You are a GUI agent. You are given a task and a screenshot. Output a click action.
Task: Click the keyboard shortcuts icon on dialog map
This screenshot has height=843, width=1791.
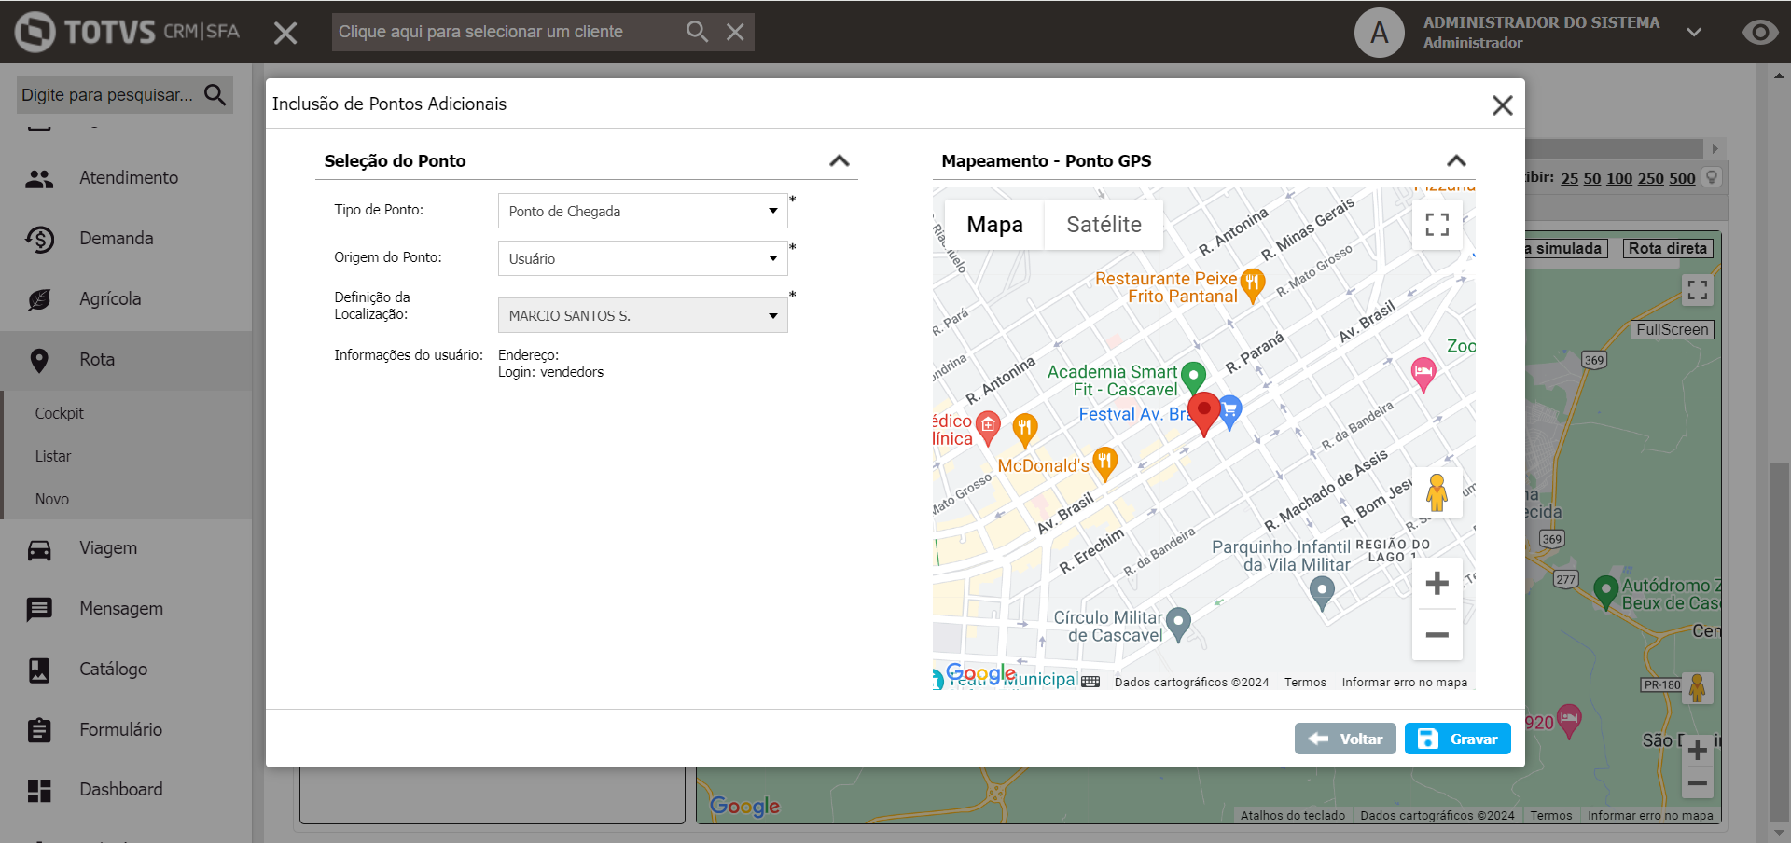(1090, 682)
